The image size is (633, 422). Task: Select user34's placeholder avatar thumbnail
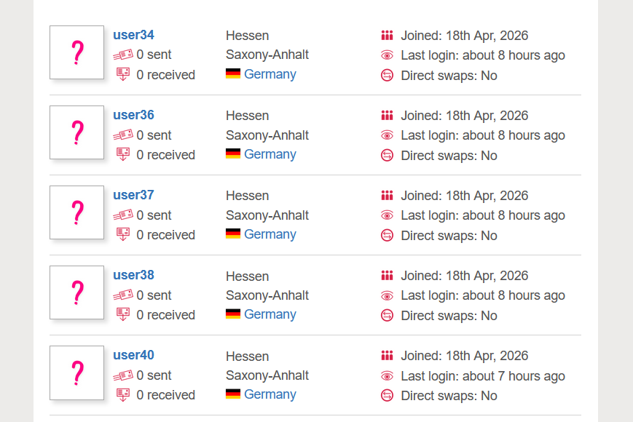[x=76, y=52]
